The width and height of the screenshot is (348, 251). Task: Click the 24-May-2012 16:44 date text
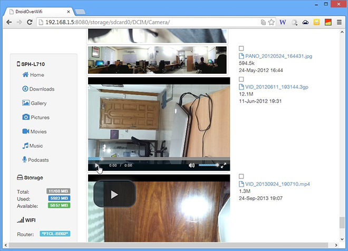pos(261,70)
